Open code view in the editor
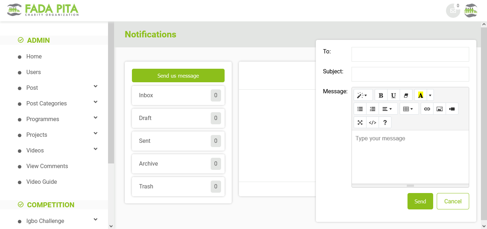The image size is (487, 229). pyautogui.click(x=372, y=123)
